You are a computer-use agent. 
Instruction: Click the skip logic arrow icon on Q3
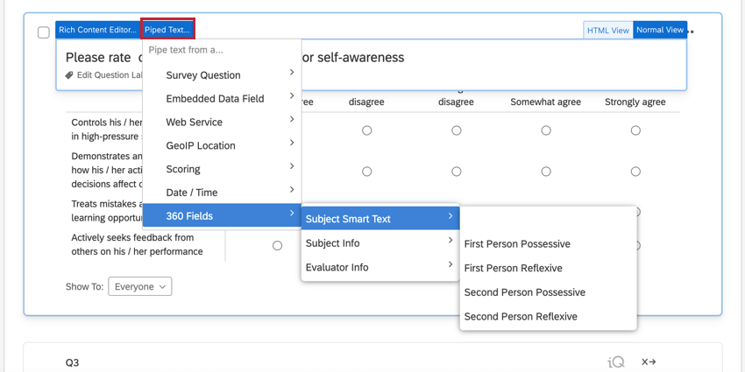coord(649,361)
